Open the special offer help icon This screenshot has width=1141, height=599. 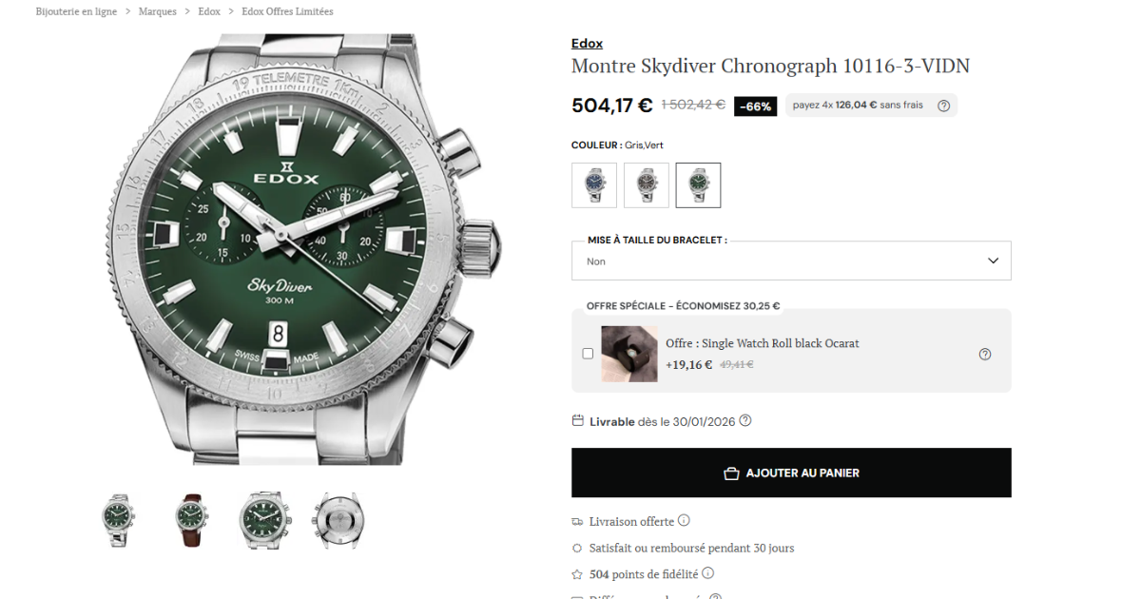pos(984,354)
